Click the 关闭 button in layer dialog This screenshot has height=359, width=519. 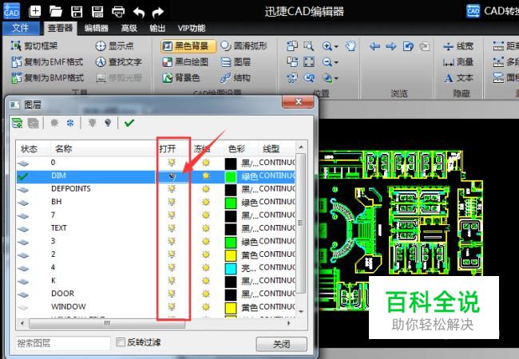pyautogui.click(x=281, y=344)
